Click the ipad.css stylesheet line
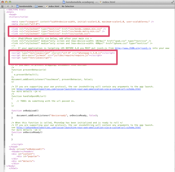This screenshot has height=172, width=175. 81,41
